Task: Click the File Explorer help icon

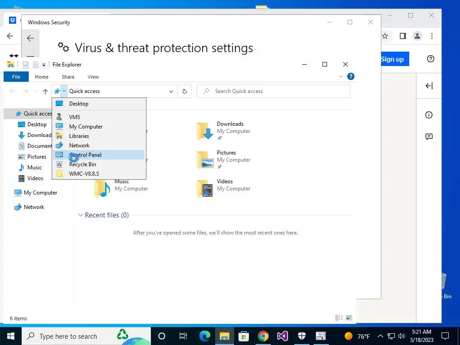Action: coord(350,76)
